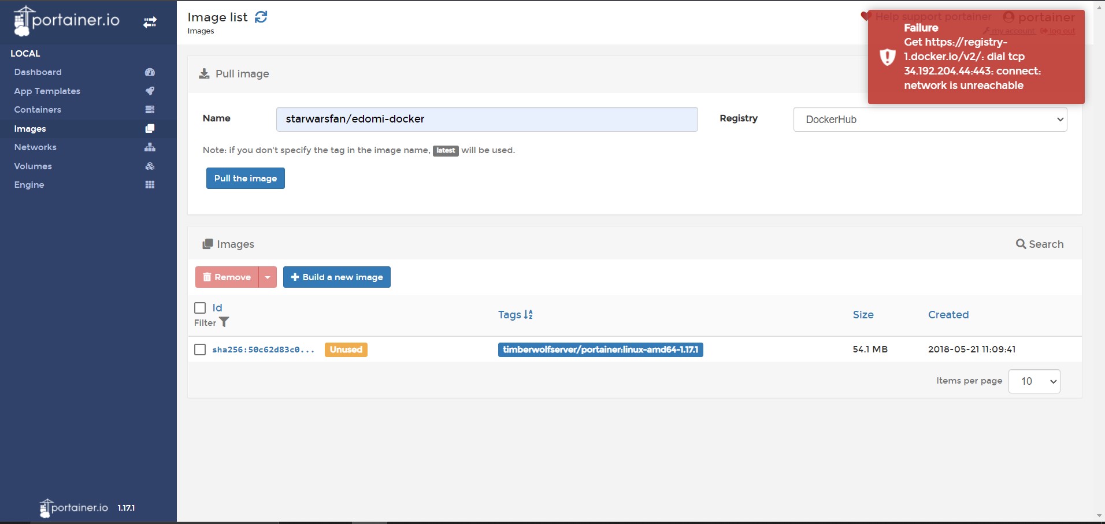Click the Engine grid icon

[x=150, y=184]
